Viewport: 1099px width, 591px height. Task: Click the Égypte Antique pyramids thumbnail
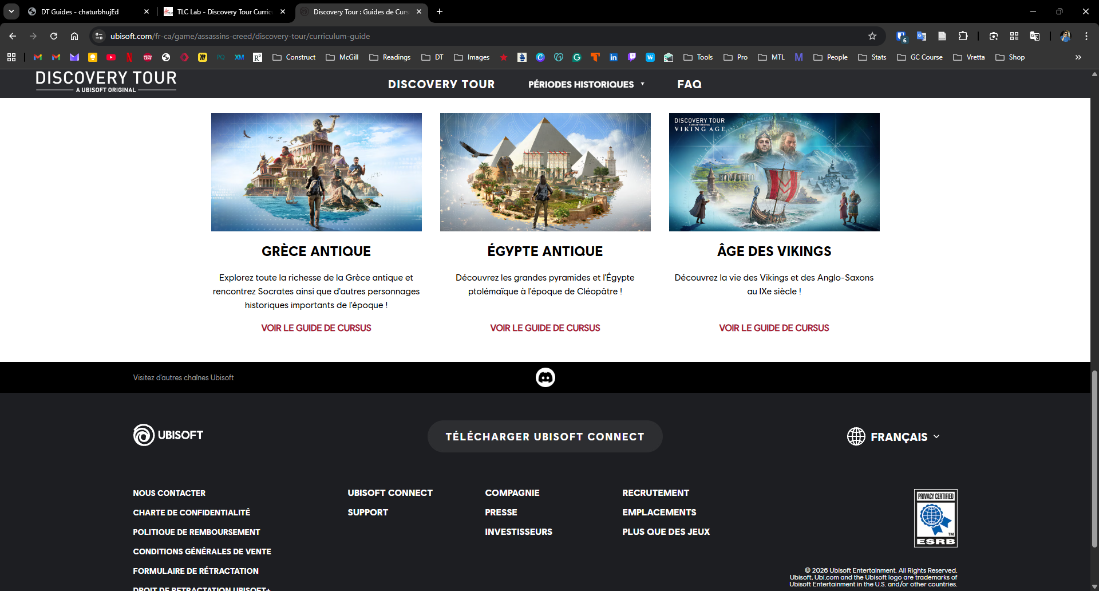click(545, 172)
